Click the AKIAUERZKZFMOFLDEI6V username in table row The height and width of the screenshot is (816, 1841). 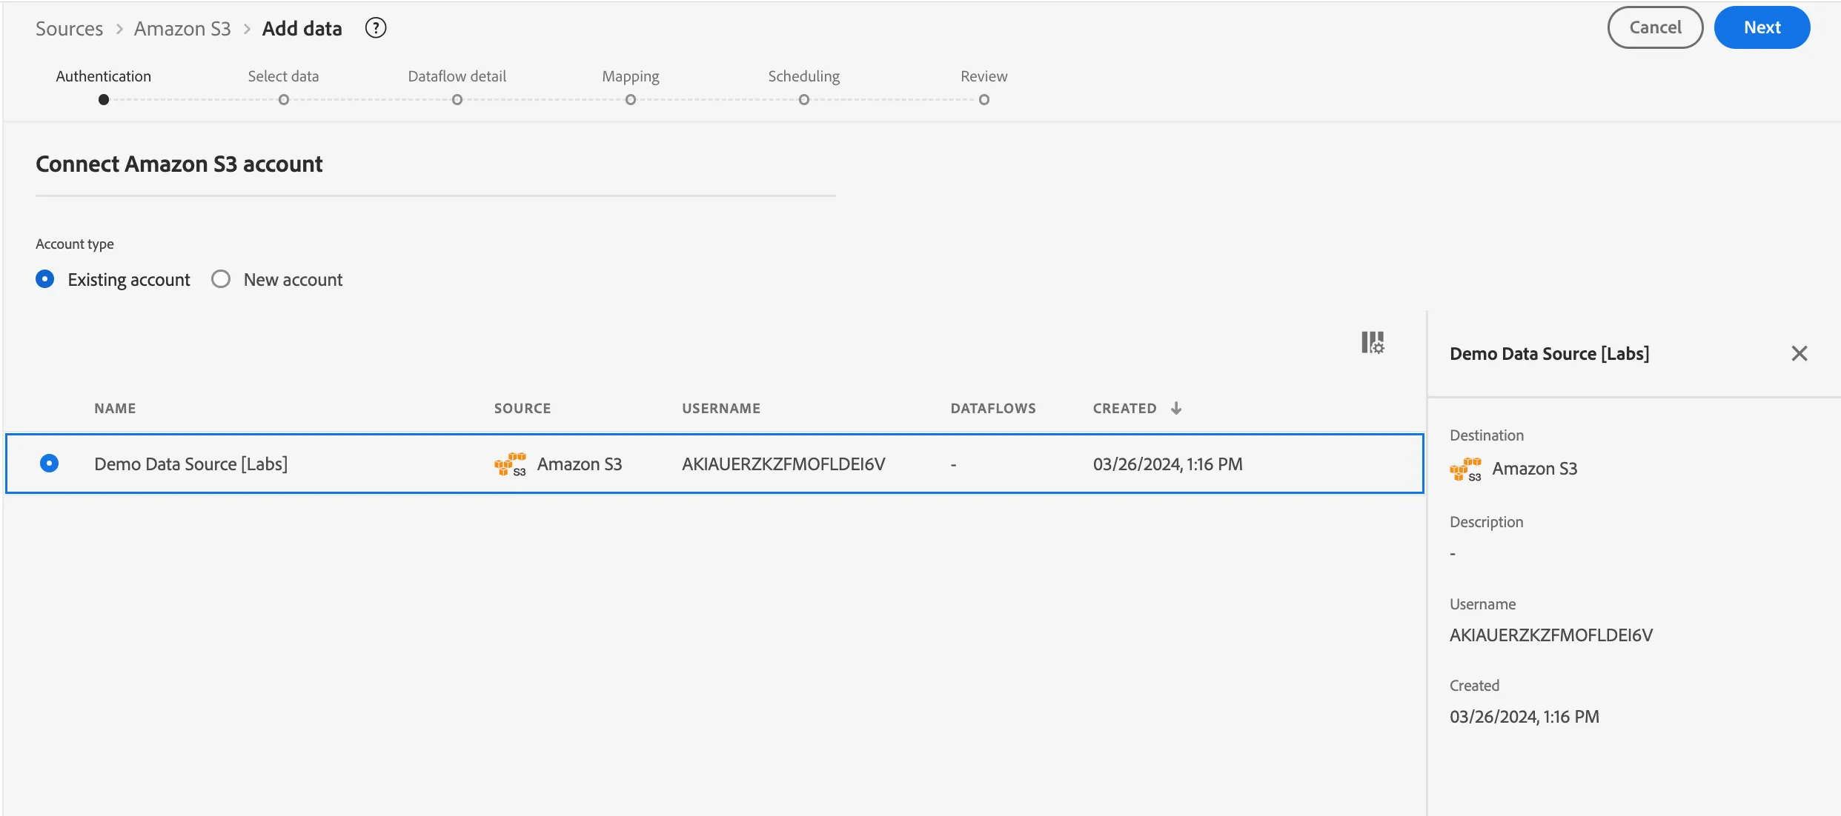tap(783, 464)
